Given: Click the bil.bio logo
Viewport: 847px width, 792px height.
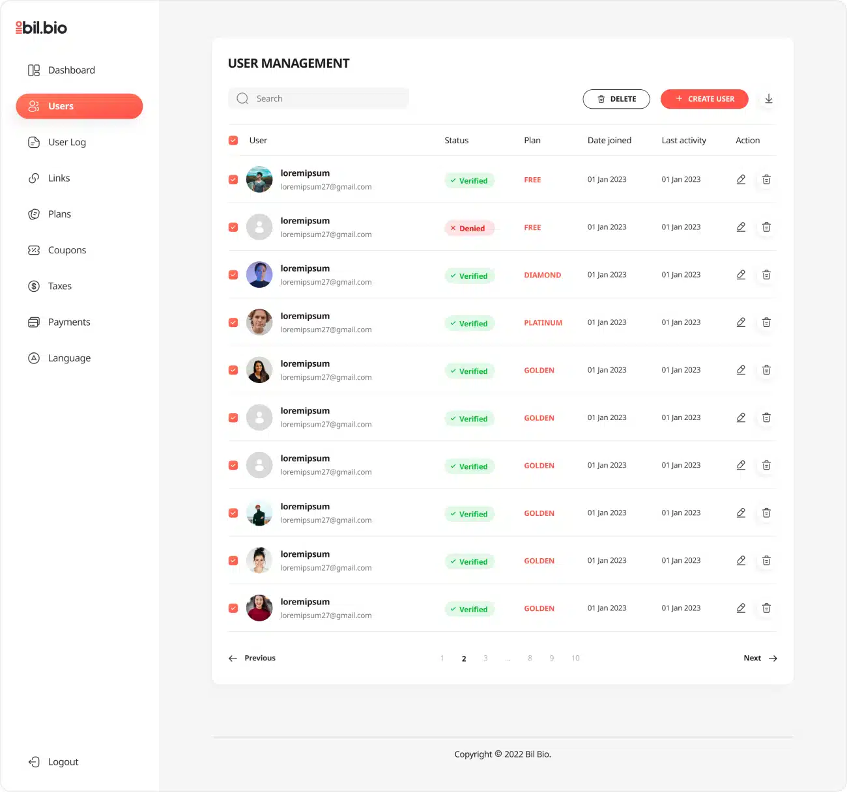Looking at the screenshot, I should 42,28.
